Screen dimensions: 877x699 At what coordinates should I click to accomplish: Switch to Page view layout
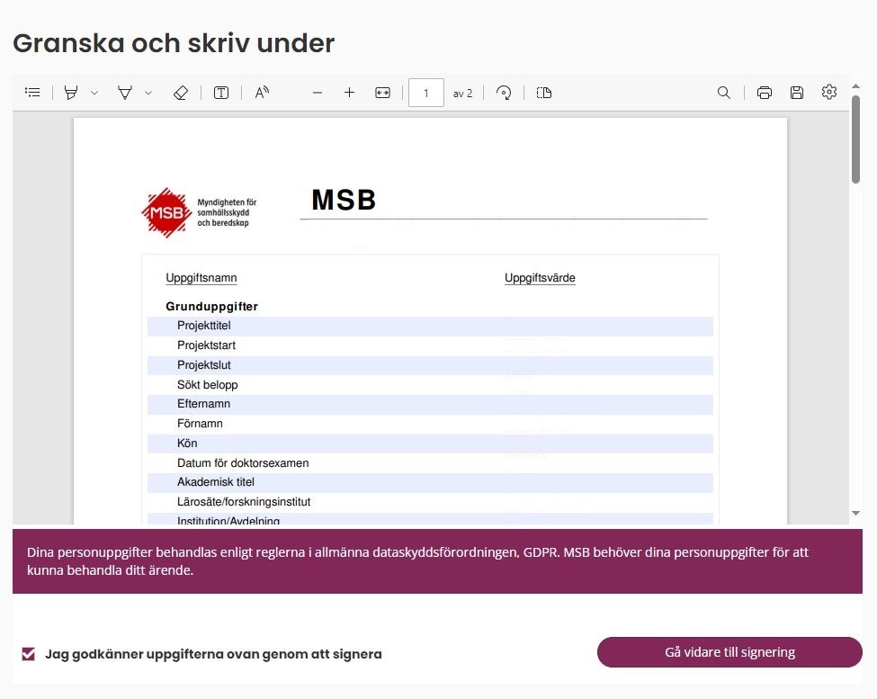[x=544, y=93]
